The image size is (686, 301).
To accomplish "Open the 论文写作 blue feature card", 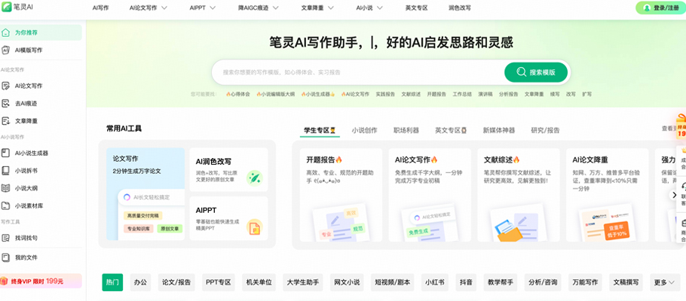I will point(145,194).
